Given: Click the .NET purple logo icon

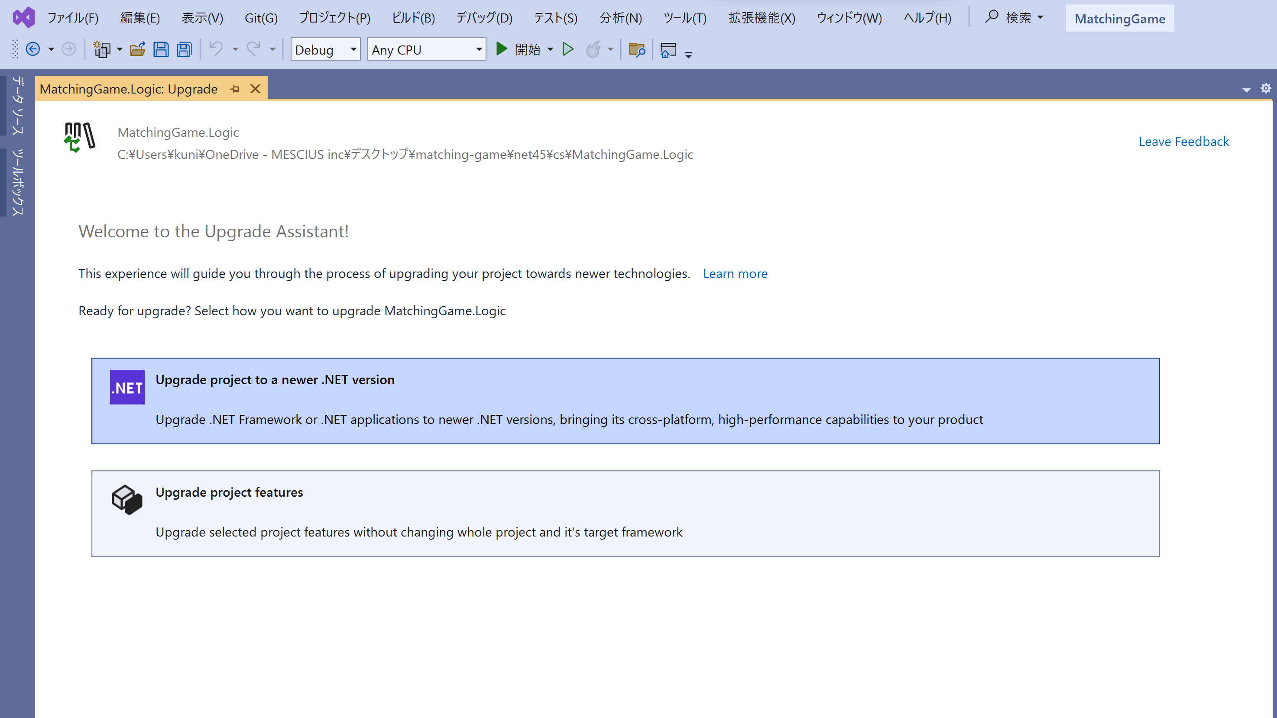Looking at the screenshot, I should pos(127,387).
